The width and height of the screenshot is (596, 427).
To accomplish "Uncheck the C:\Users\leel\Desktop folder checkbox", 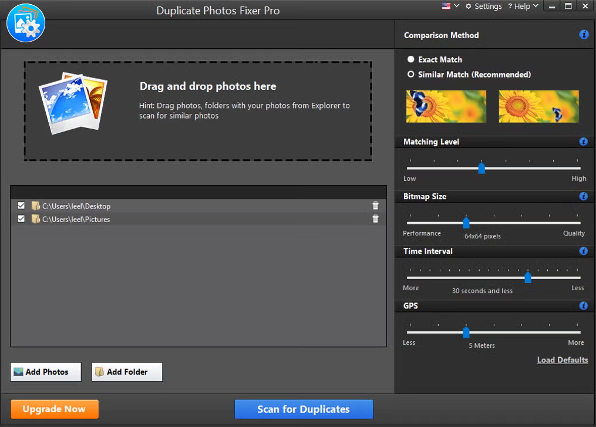I will tap(21, 206).
